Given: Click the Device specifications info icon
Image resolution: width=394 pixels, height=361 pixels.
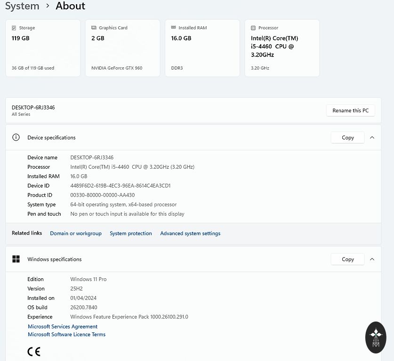Looking at the screenshot, I should pos(16,138).
